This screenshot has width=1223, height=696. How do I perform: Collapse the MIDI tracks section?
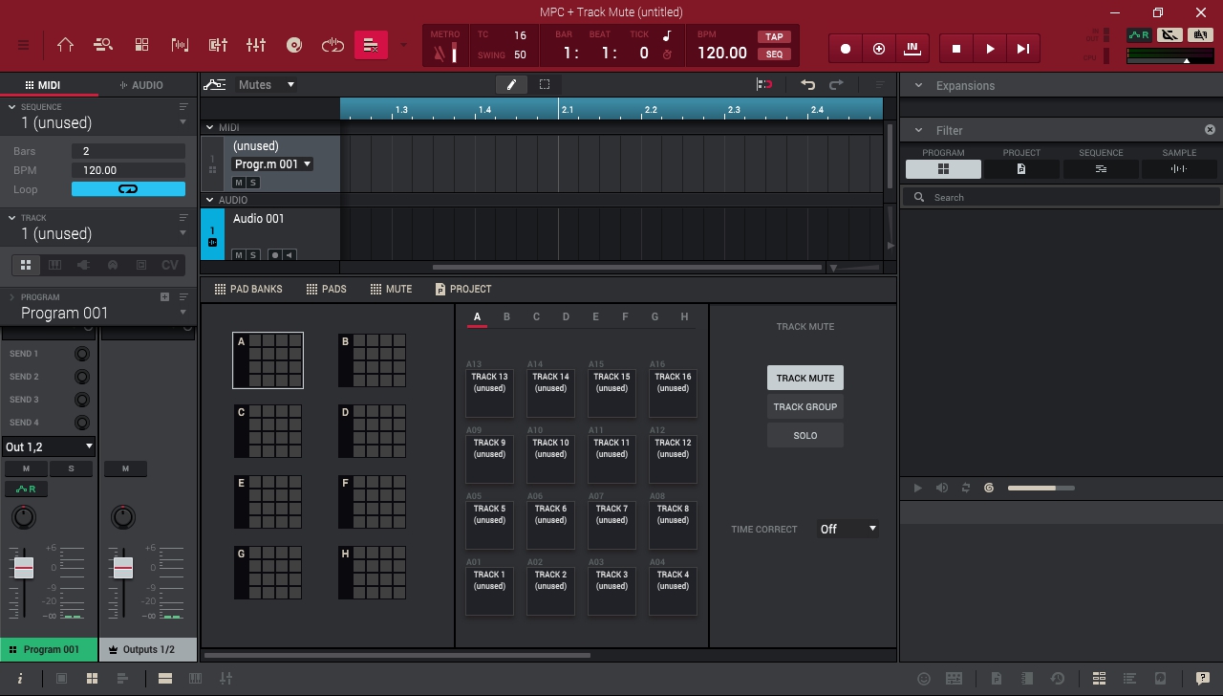(x=210, y=127)
